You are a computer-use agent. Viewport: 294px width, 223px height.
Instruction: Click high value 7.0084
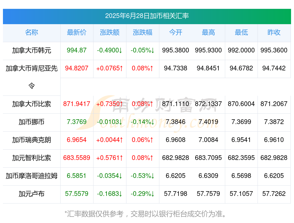click(x=208, y=140)
